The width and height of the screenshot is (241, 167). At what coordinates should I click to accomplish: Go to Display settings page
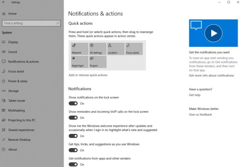tap(13, 42)
